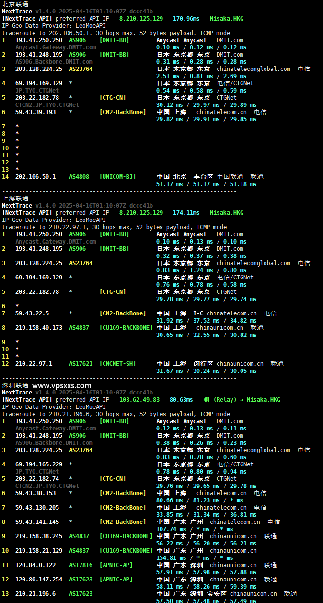The height and width of the screenshot is (603, 323).
Task: Select hop IP 59.43.130.205
Action: click(37, 508)
